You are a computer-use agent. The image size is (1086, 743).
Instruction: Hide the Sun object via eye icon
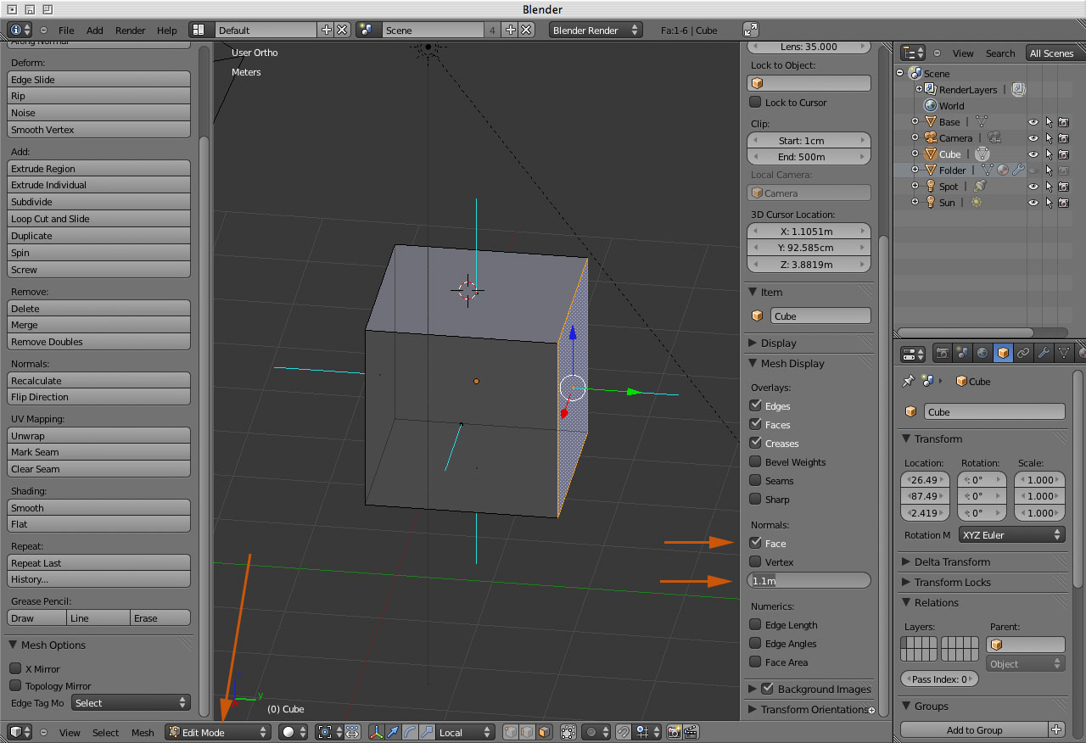1033,203
